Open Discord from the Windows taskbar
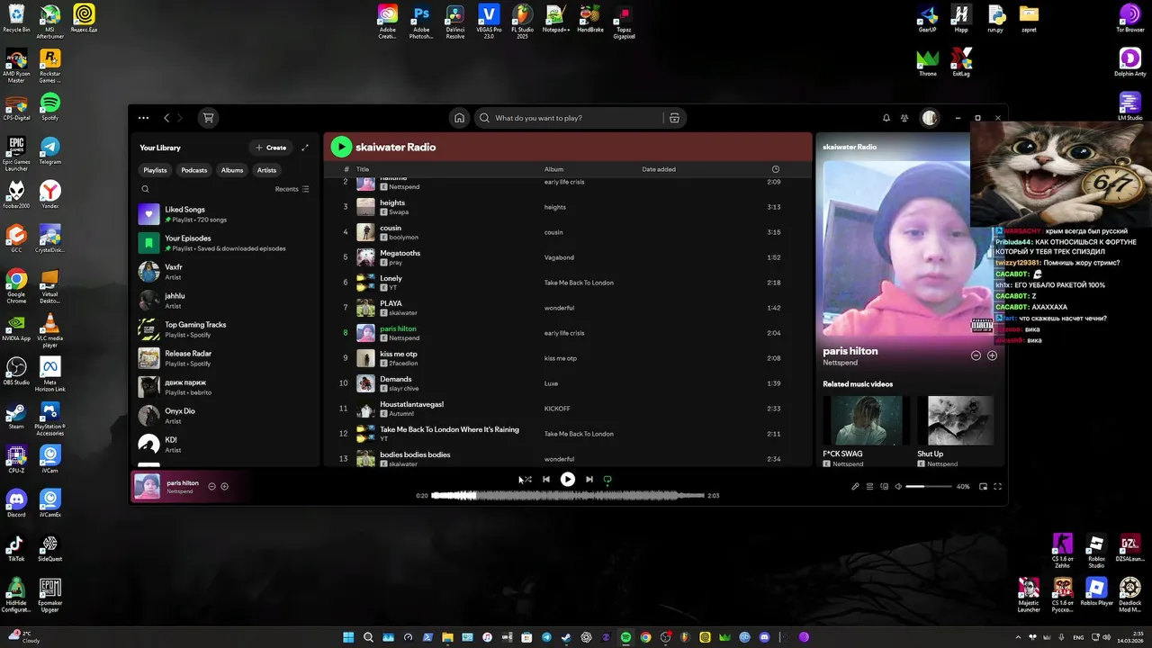 764,637
